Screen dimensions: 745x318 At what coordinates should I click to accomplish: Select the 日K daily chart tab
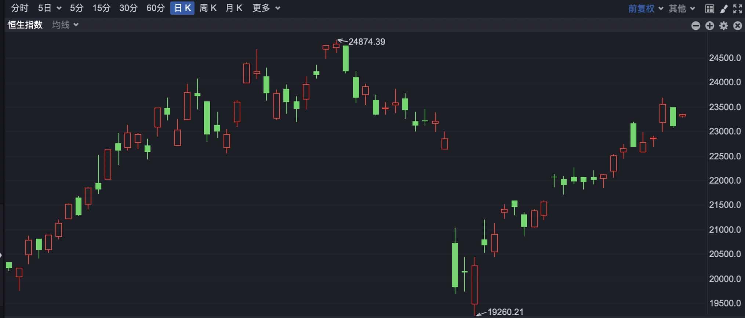[x=182, y=8]
